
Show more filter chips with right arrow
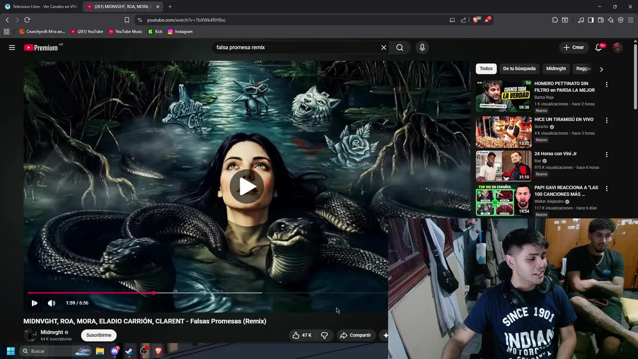coord(601,69)
